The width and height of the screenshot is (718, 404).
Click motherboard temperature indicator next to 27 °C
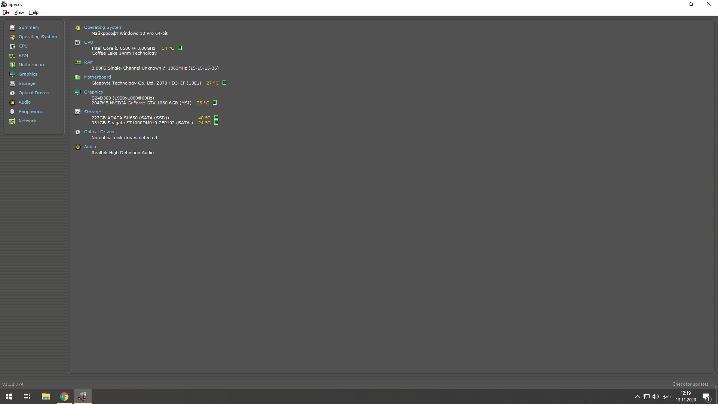point(224,83)
